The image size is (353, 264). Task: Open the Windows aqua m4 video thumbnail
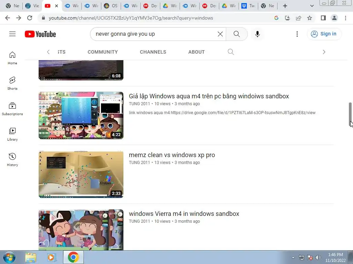tap(81, 115)
